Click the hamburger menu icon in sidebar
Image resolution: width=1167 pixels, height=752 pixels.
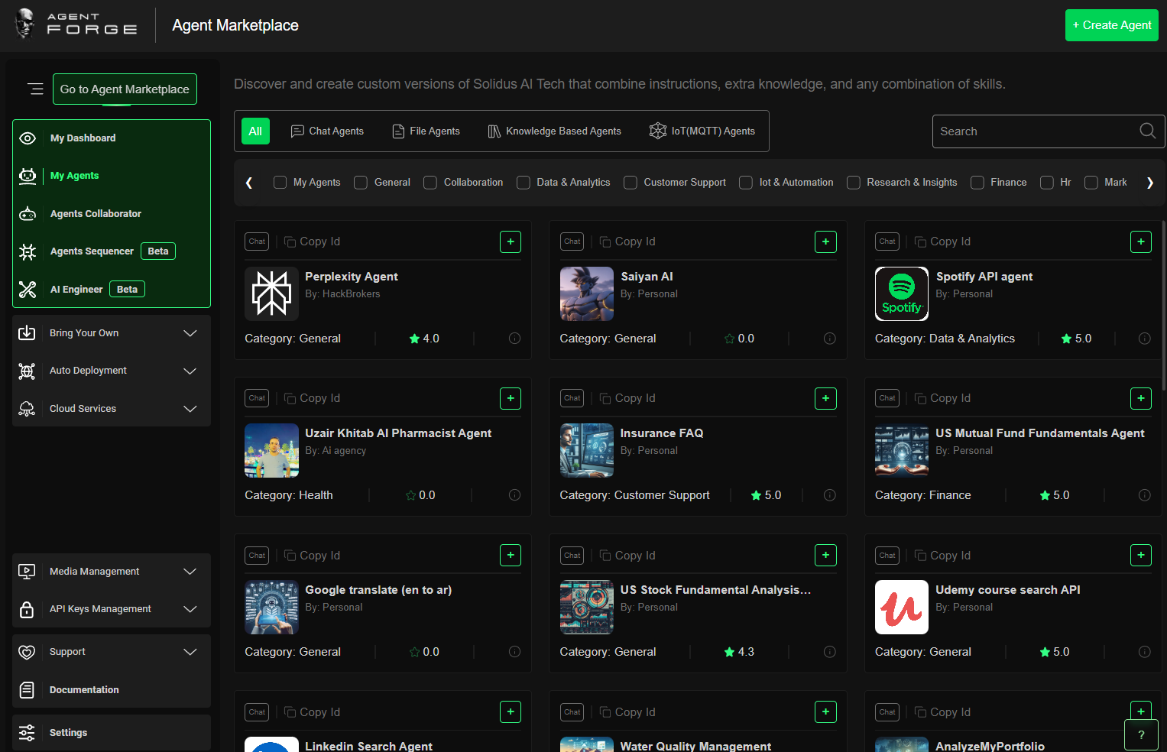click(x=35, y=89)
